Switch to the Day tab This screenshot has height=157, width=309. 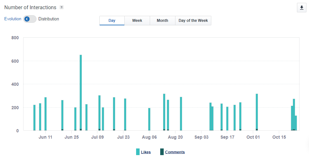112,21
